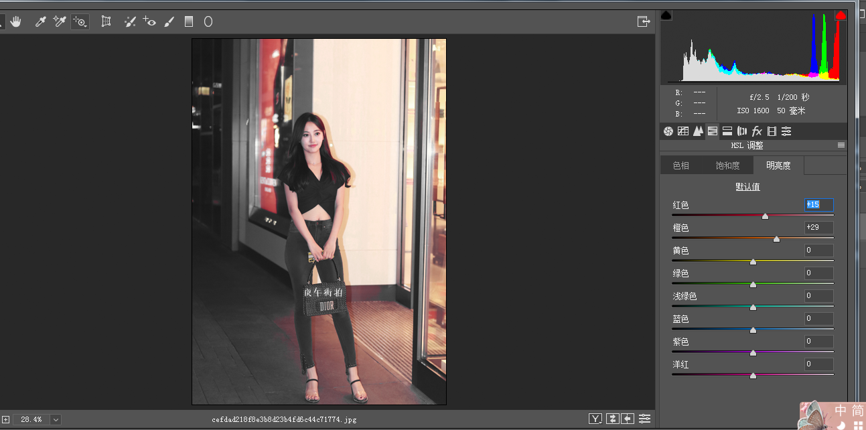The height and width of the screenshot is (430, 866).
Task: Click the 橙色 value field
Action: tap(819, 228)
